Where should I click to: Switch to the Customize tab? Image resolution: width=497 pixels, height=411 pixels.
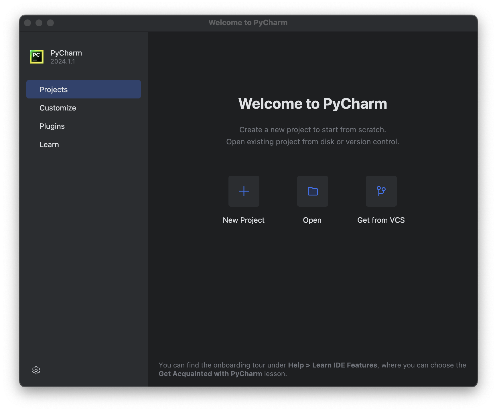click(x=84, y=108)
